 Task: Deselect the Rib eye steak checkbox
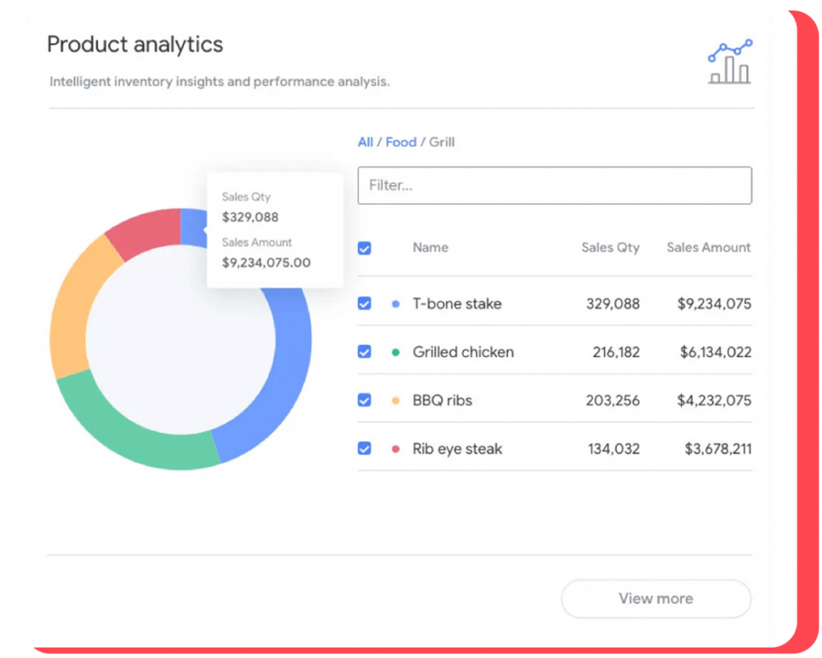point(364,449)
